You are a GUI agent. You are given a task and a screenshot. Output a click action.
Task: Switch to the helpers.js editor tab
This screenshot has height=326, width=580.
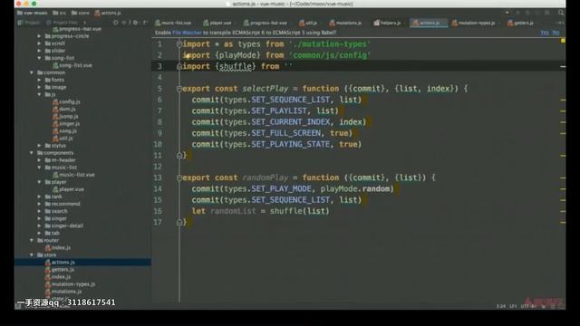click(x=387, y=23)
